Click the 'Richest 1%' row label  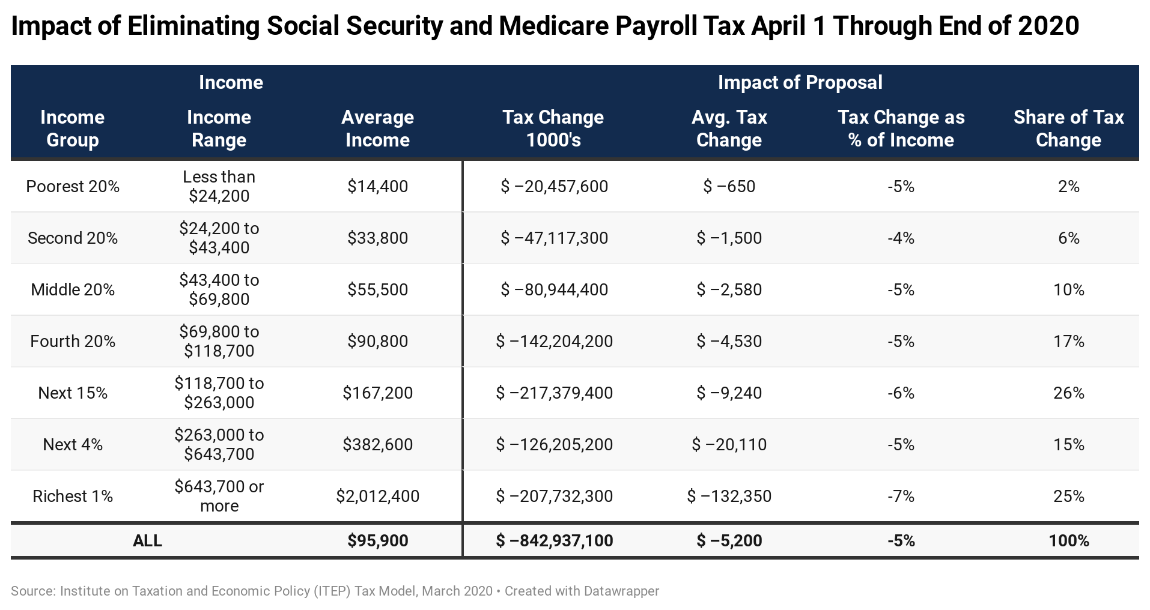coord(73,496)
